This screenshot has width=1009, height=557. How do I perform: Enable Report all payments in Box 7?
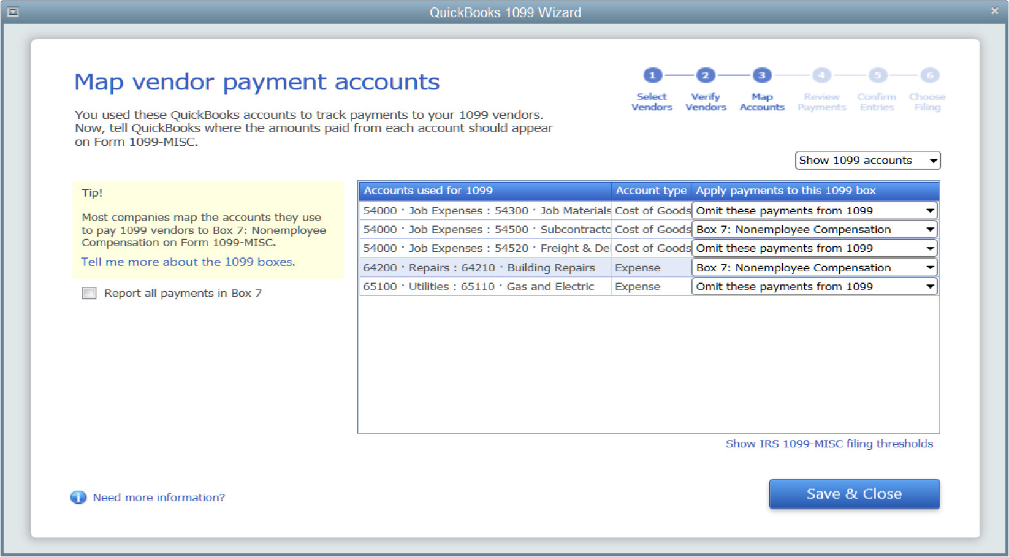89,293
